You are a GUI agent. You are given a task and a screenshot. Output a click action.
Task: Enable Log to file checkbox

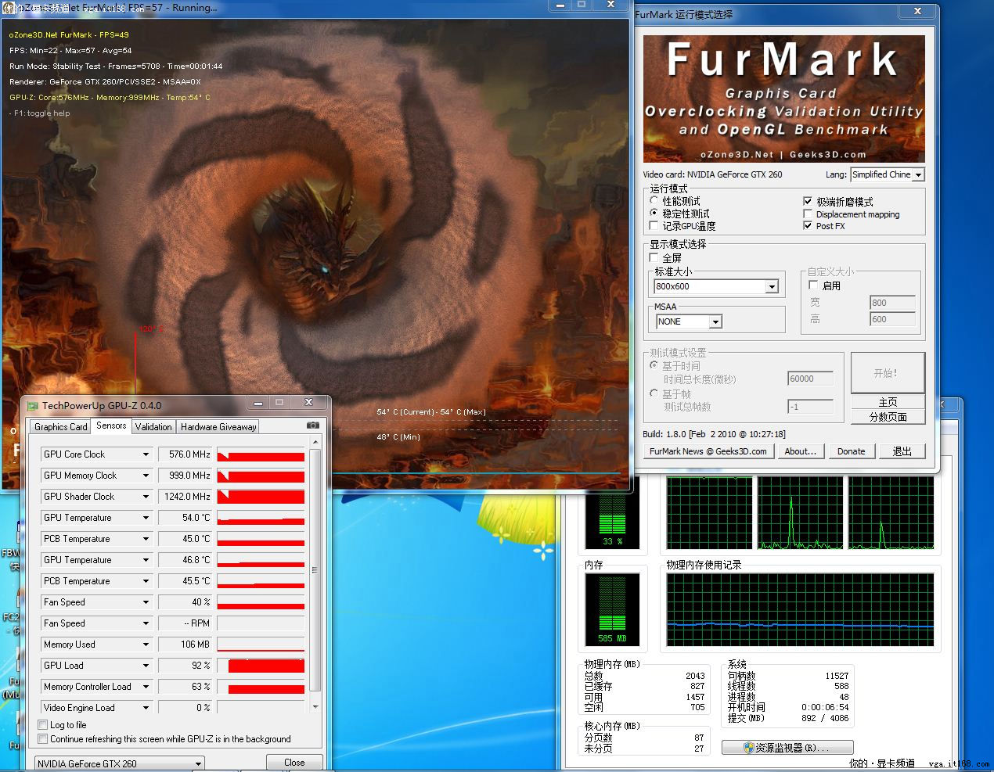tap(43, 725)
